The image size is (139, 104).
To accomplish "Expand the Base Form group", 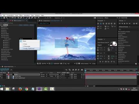I will point(2,29).
